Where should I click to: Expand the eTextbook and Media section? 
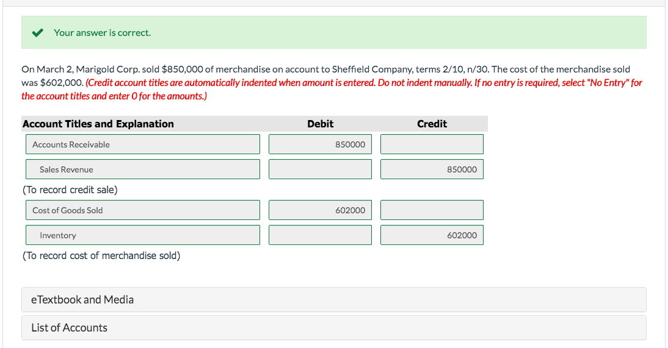pyautogui.click(x=334, y=299)
